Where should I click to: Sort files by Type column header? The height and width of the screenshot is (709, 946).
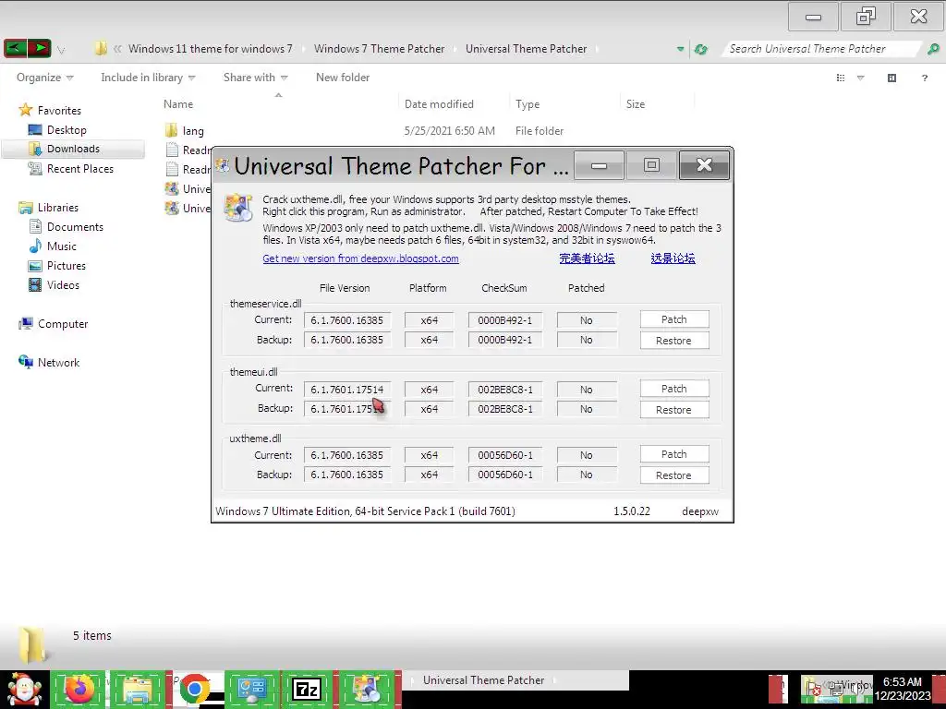528,103
